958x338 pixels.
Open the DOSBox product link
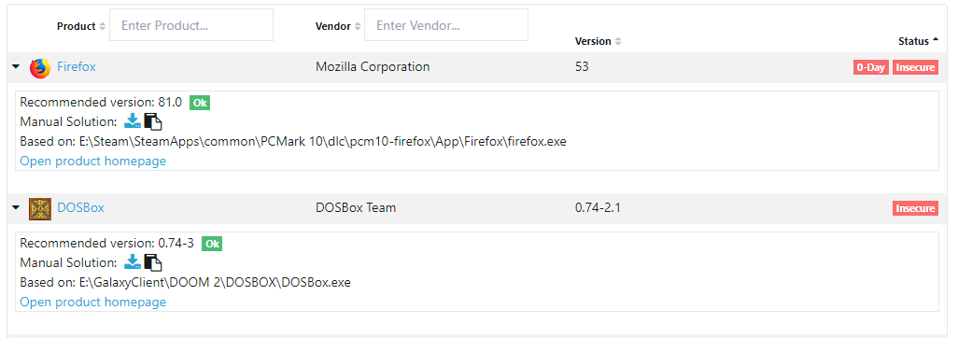coord(80,208)
